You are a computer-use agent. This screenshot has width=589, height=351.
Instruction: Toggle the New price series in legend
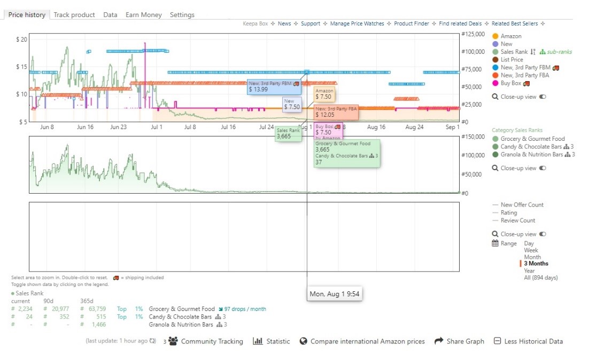pyautogui.click(x=506, y=44)
